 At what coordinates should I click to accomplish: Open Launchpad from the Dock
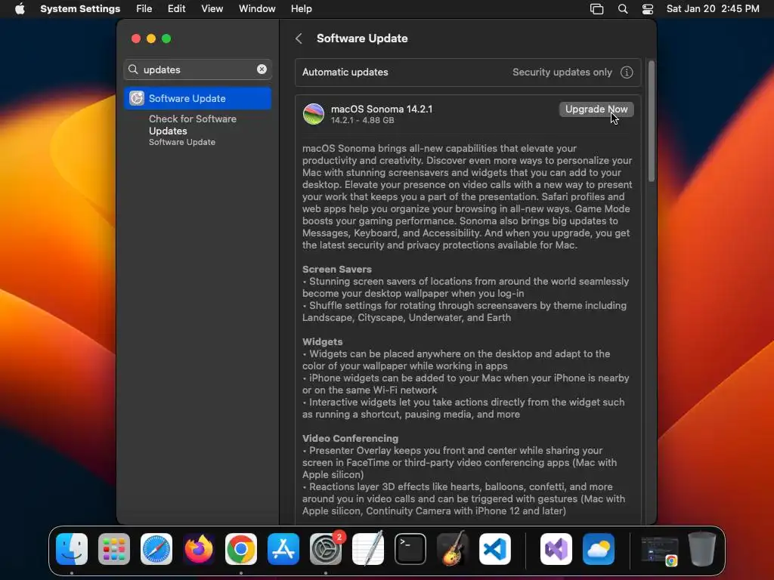coord(114,549)
